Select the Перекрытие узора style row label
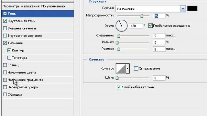The width and height of the screenshot is (207, 116). coord(23,87)
